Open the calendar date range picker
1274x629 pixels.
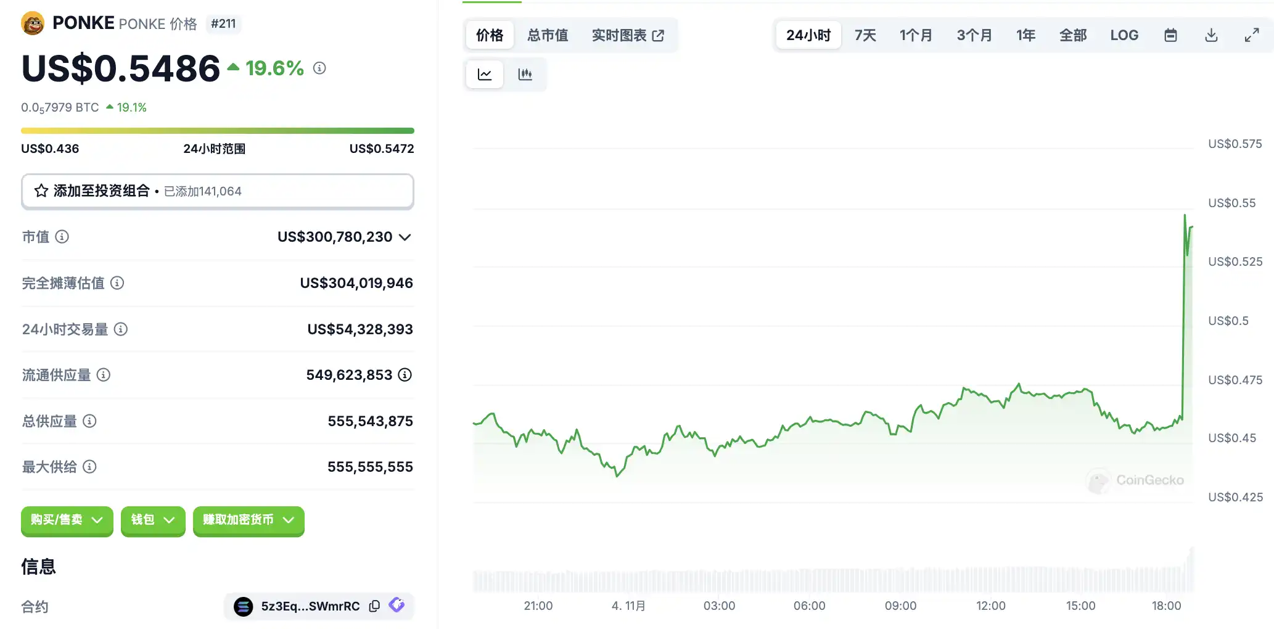click(1170, 35)
